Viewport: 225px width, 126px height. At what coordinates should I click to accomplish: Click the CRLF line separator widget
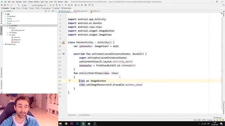point(199,120)
